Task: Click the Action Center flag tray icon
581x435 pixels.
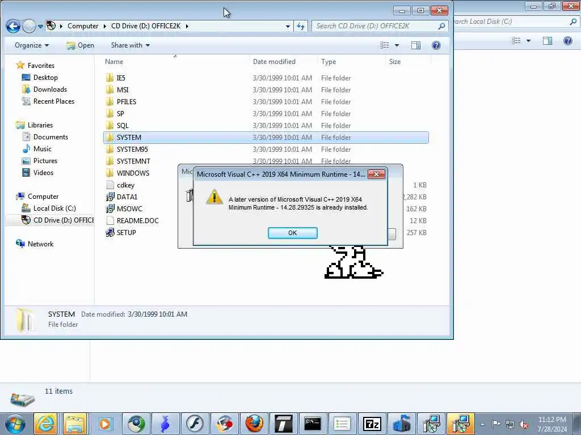Action: [496, 424]
